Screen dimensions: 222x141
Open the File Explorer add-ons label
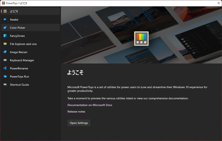(x=23, y=44)
